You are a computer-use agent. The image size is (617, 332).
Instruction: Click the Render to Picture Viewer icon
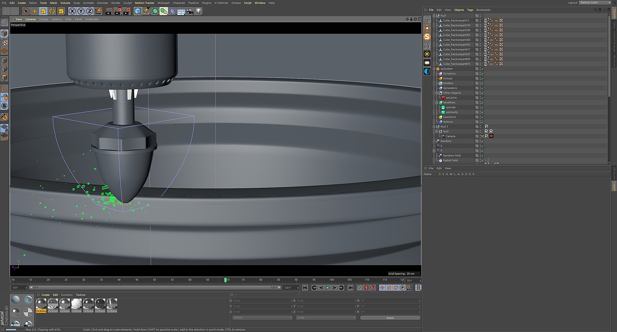[119, 11]
